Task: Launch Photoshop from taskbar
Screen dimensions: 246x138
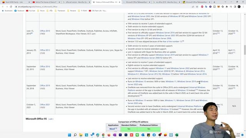Action: click(126, 135)
